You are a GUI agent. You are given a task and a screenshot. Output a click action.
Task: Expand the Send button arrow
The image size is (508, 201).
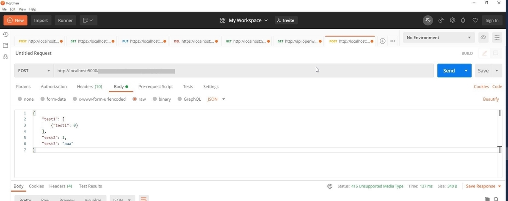(x=466, y=71)
